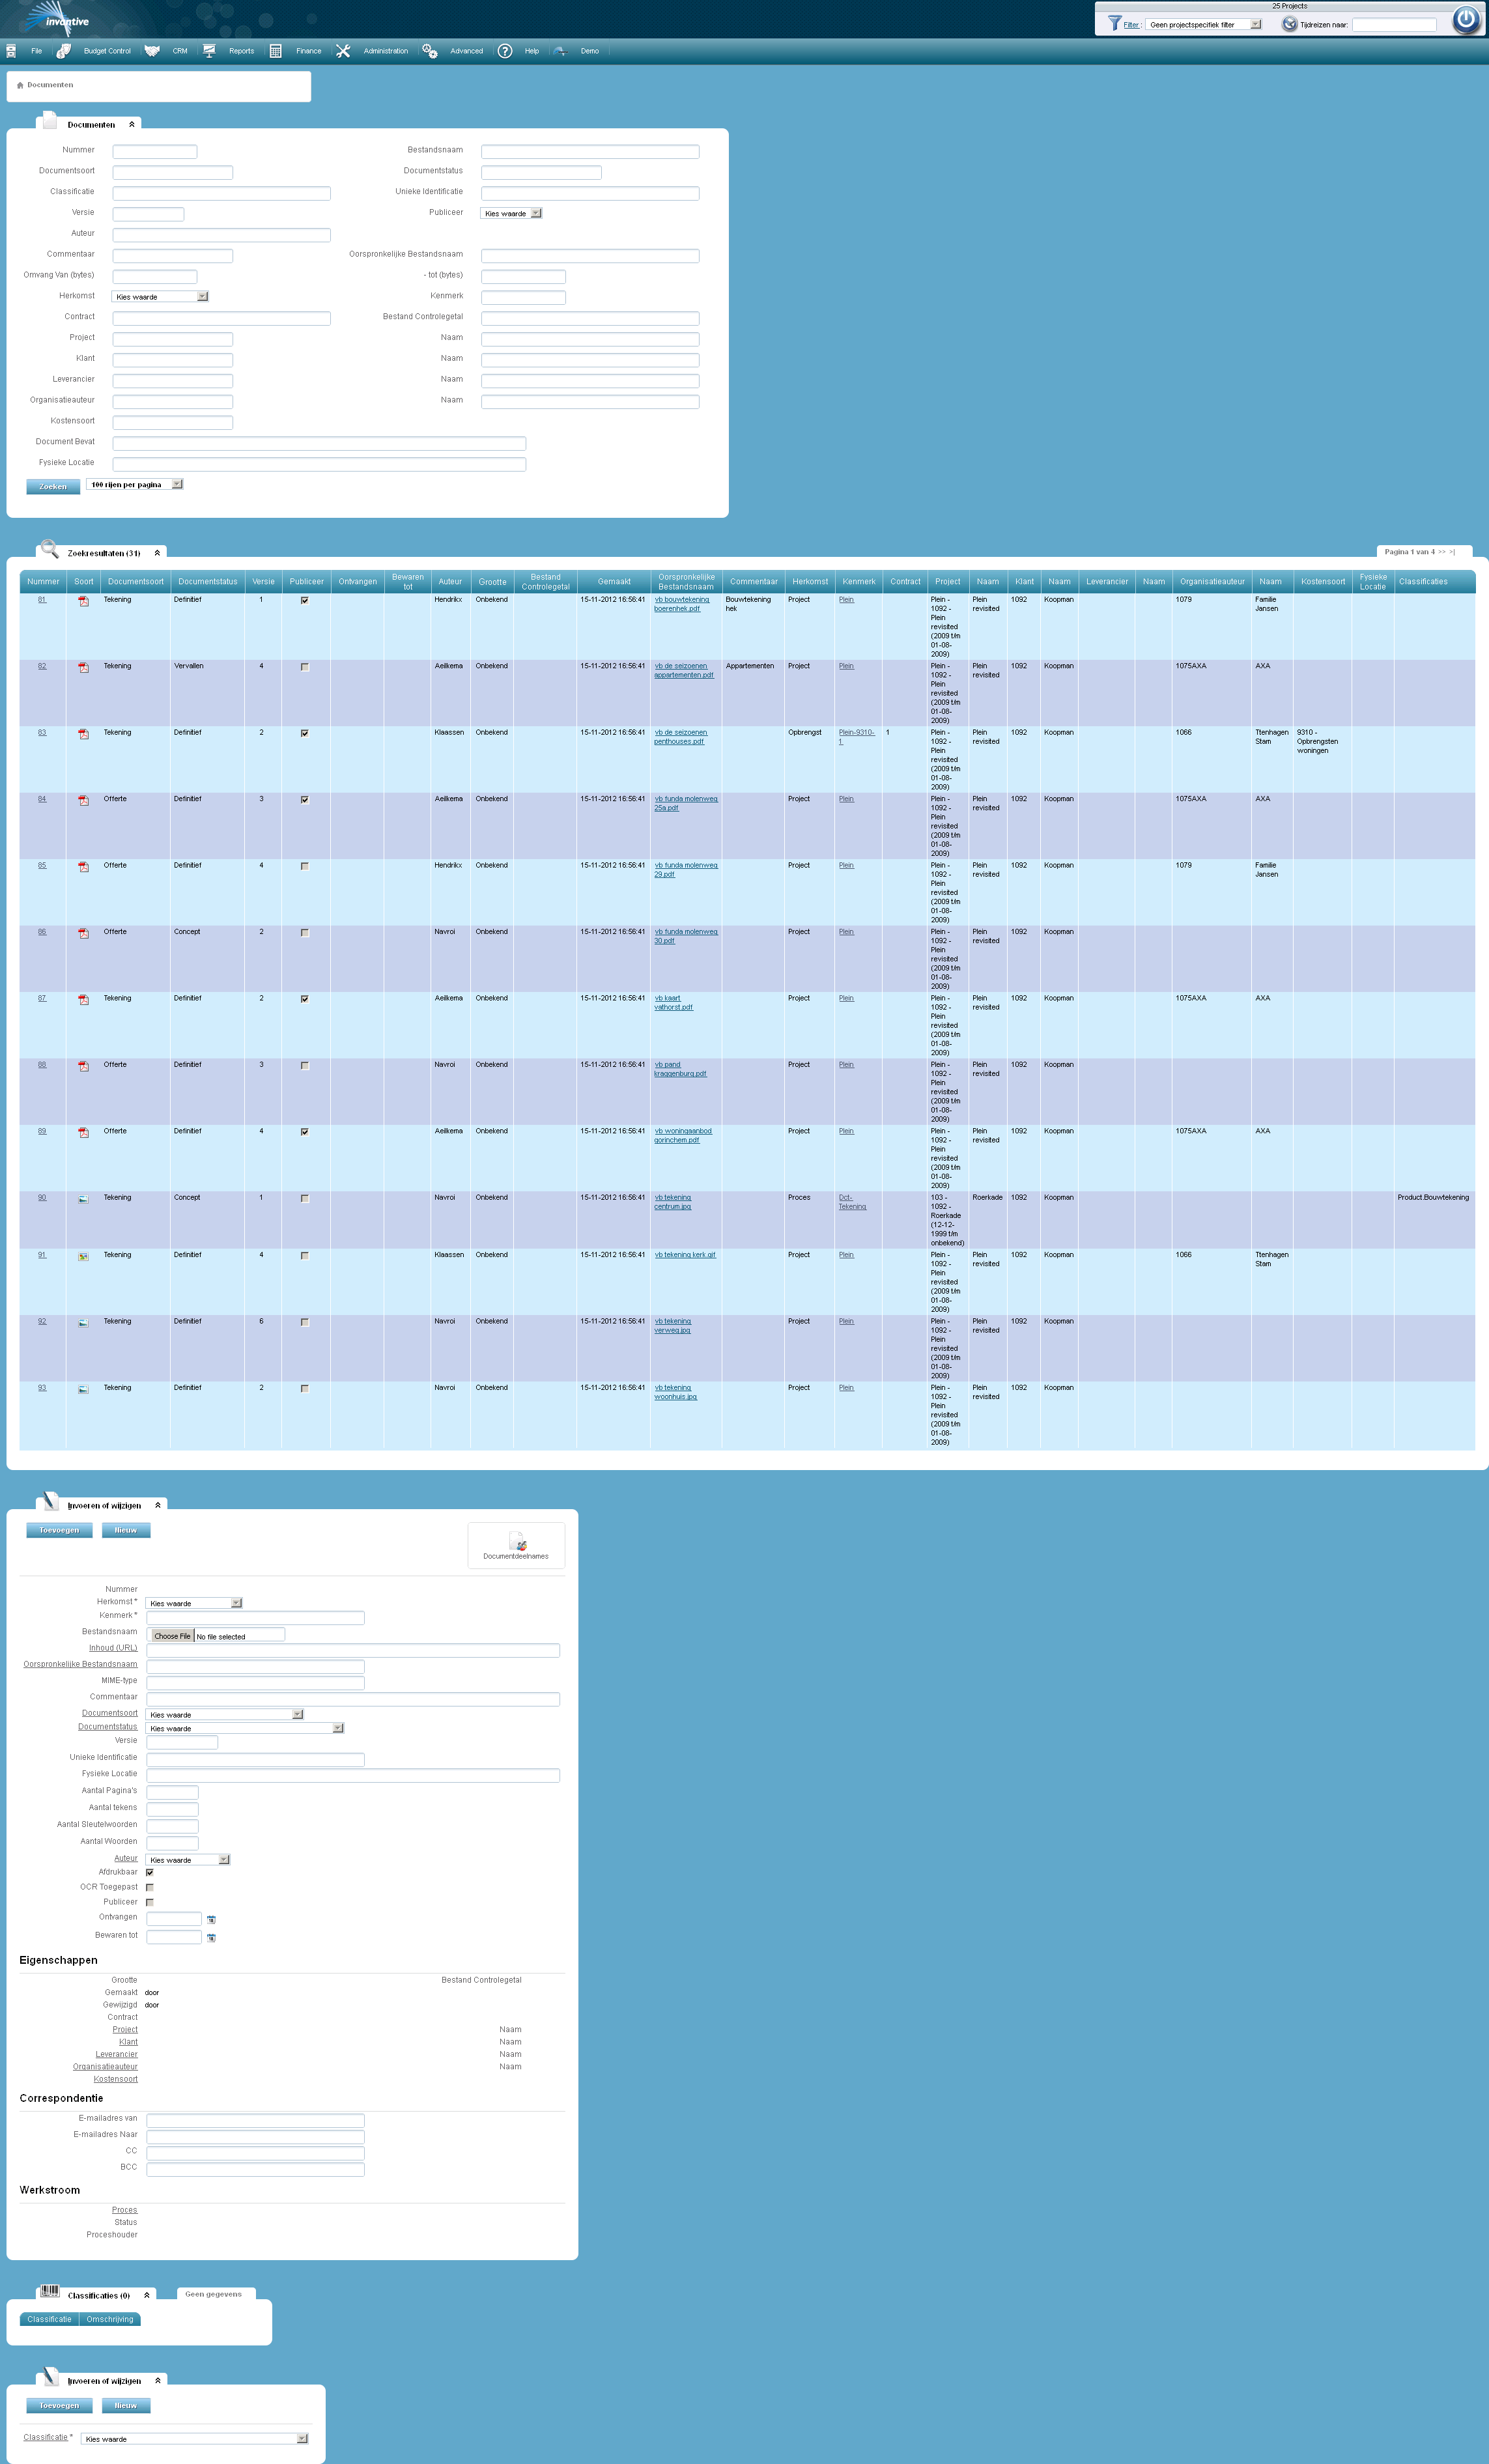Click the Help question mark icon
The width and height of the screenshot is (1489, 2464).
coord(505,51)
